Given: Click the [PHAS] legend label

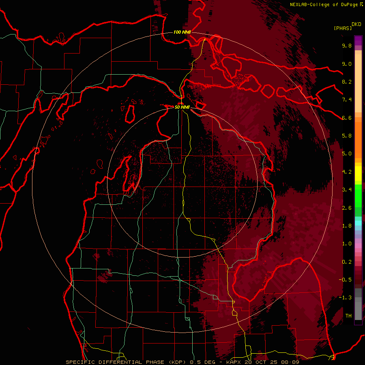Looking at the screenshot, I should [x=342, y=28].
